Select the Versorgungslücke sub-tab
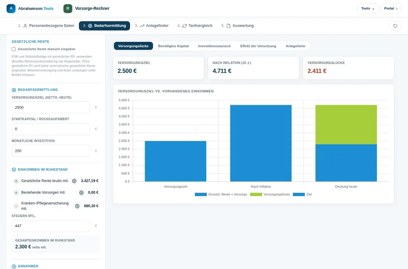This screenshot has height=269, width=408. tap(133, 46)
